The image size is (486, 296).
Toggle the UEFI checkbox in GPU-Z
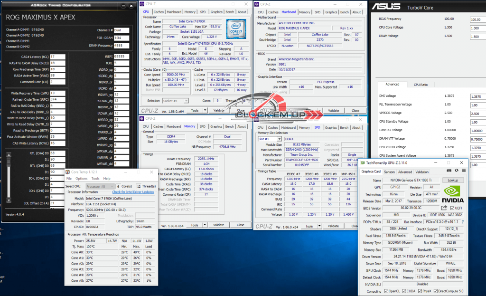pyautogui.click(x=452, y=208)
